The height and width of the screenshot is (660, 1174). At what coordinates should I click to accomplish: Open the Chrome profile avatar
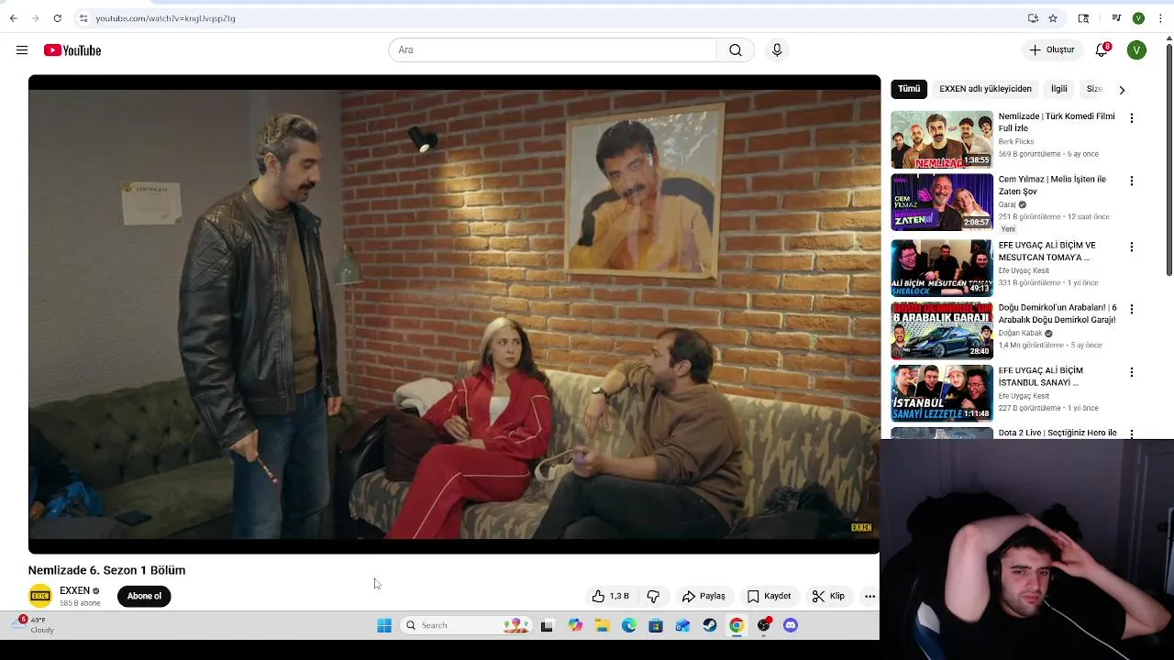click(x=1138, y=18)
